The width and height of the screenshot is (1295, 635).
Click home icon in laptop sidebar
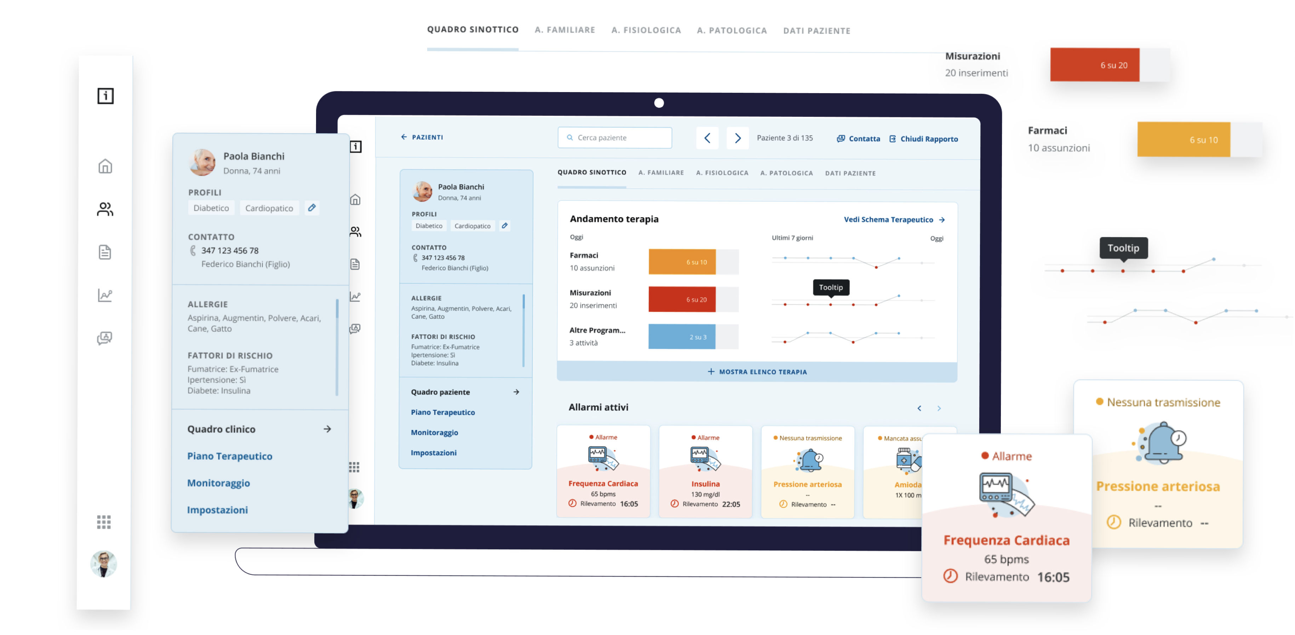355,199
